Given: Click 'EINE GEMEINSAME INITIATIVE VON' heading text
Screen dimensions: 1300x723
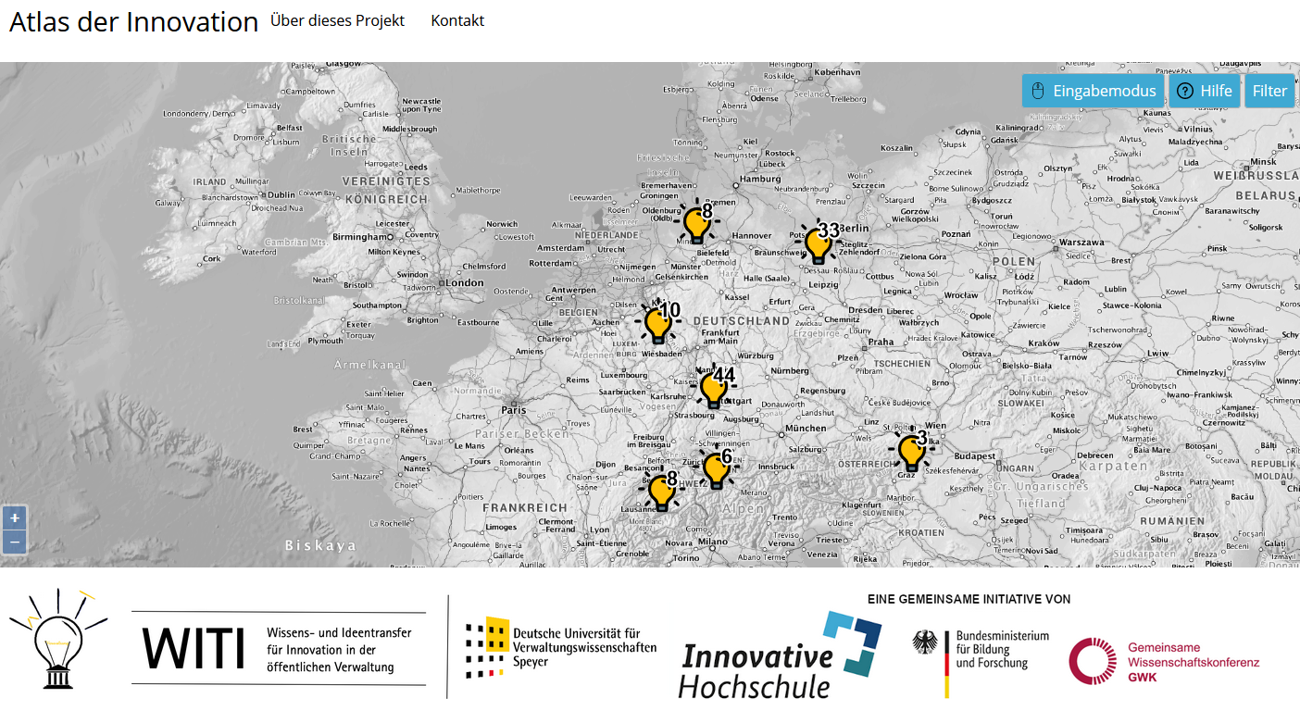Looking at the screenshot, I should click(969, 599).
